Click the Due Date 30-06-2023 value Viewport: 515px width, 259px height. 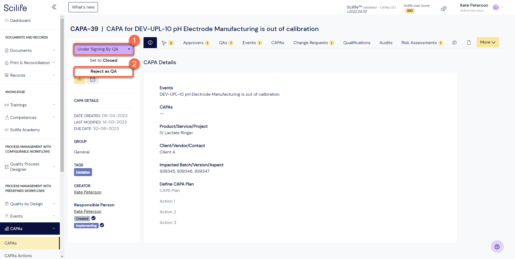[x=106, y=129]
